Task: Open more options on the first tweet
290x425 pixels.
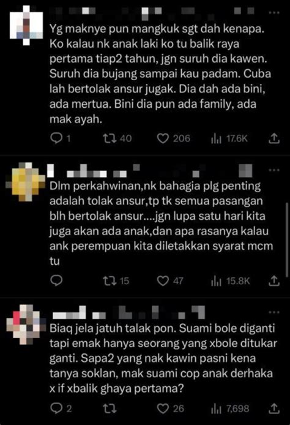Action: pos(274,12)
